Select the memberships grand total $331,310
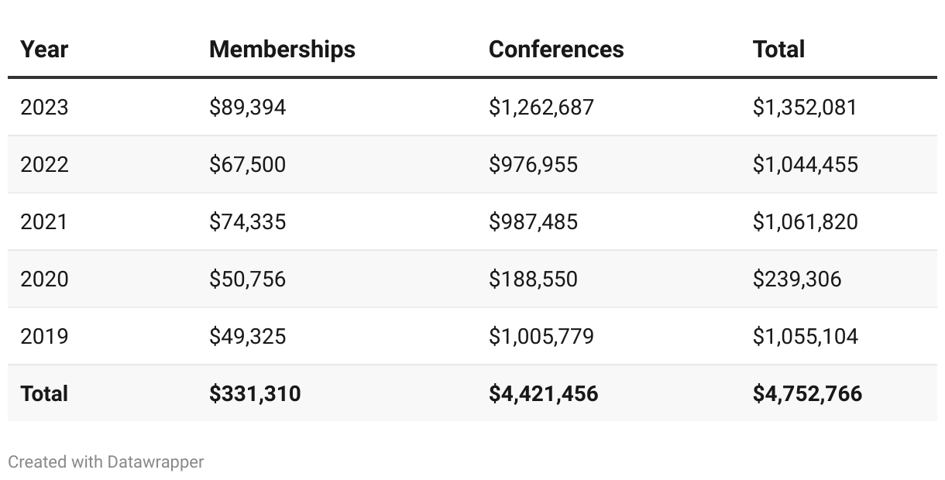945x480 pixels. click(255, 393)
